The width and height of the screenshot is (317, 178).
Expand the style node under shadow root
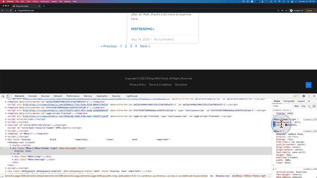[10, 145]
